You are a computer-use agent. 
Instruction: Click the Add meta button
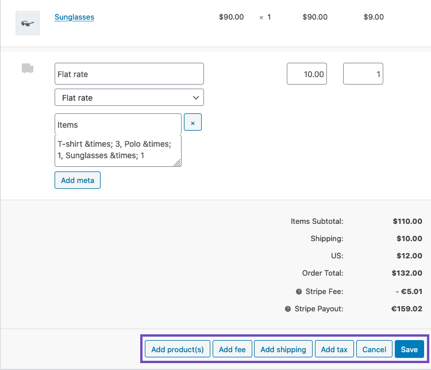pos(78,180)
